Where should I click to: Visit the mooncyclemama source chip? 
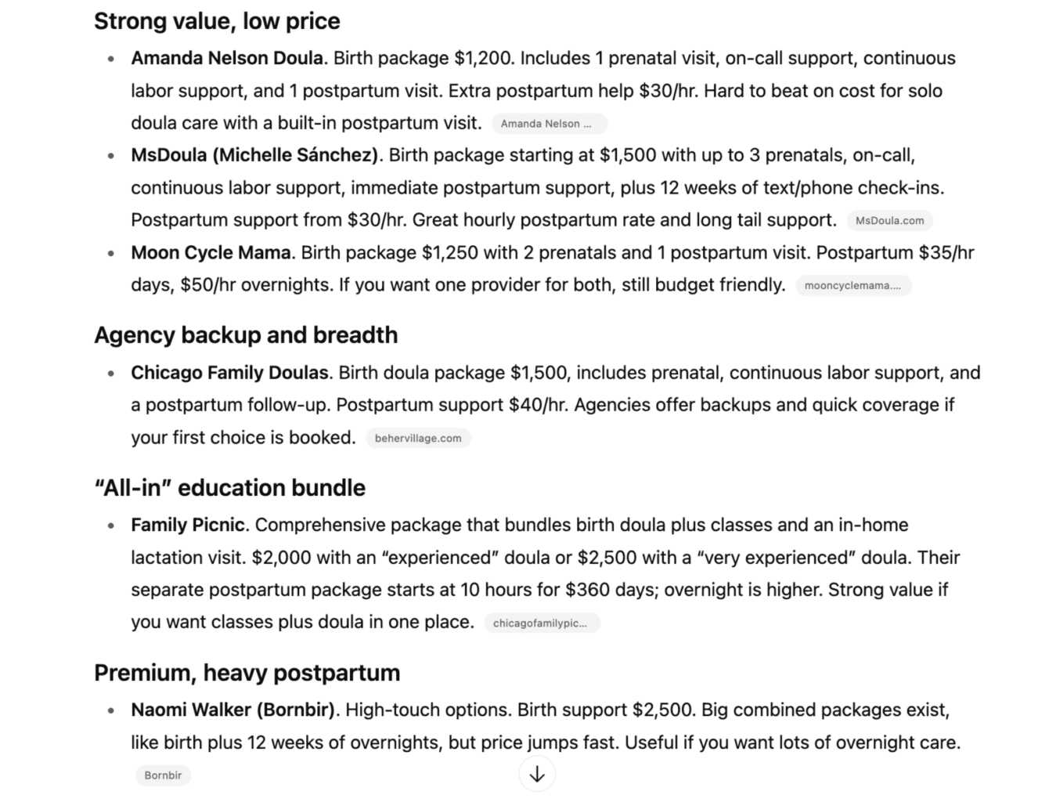pyautogui.click(x=853, y=286)
